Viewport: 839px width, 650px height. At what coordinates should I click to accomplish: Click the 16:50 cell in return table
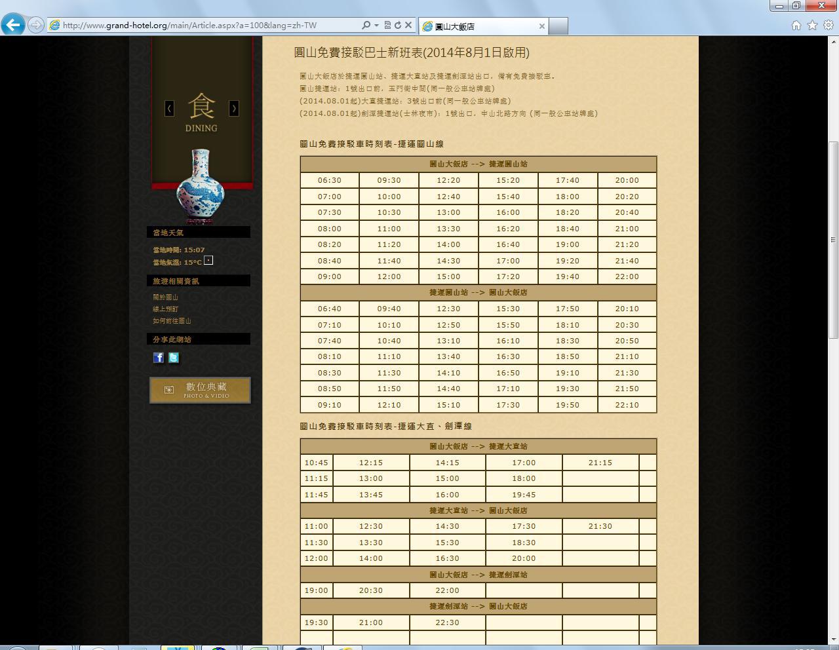[x=508, y=373]
